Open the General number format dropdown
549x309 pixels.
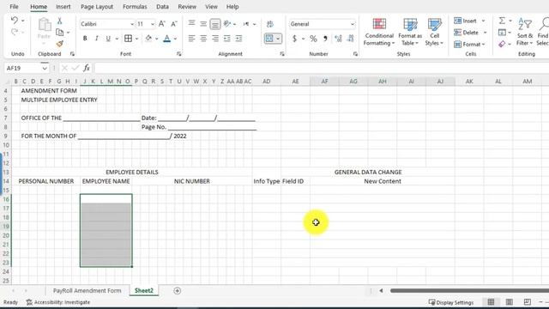pyautogui.click(x=353, y=24)
